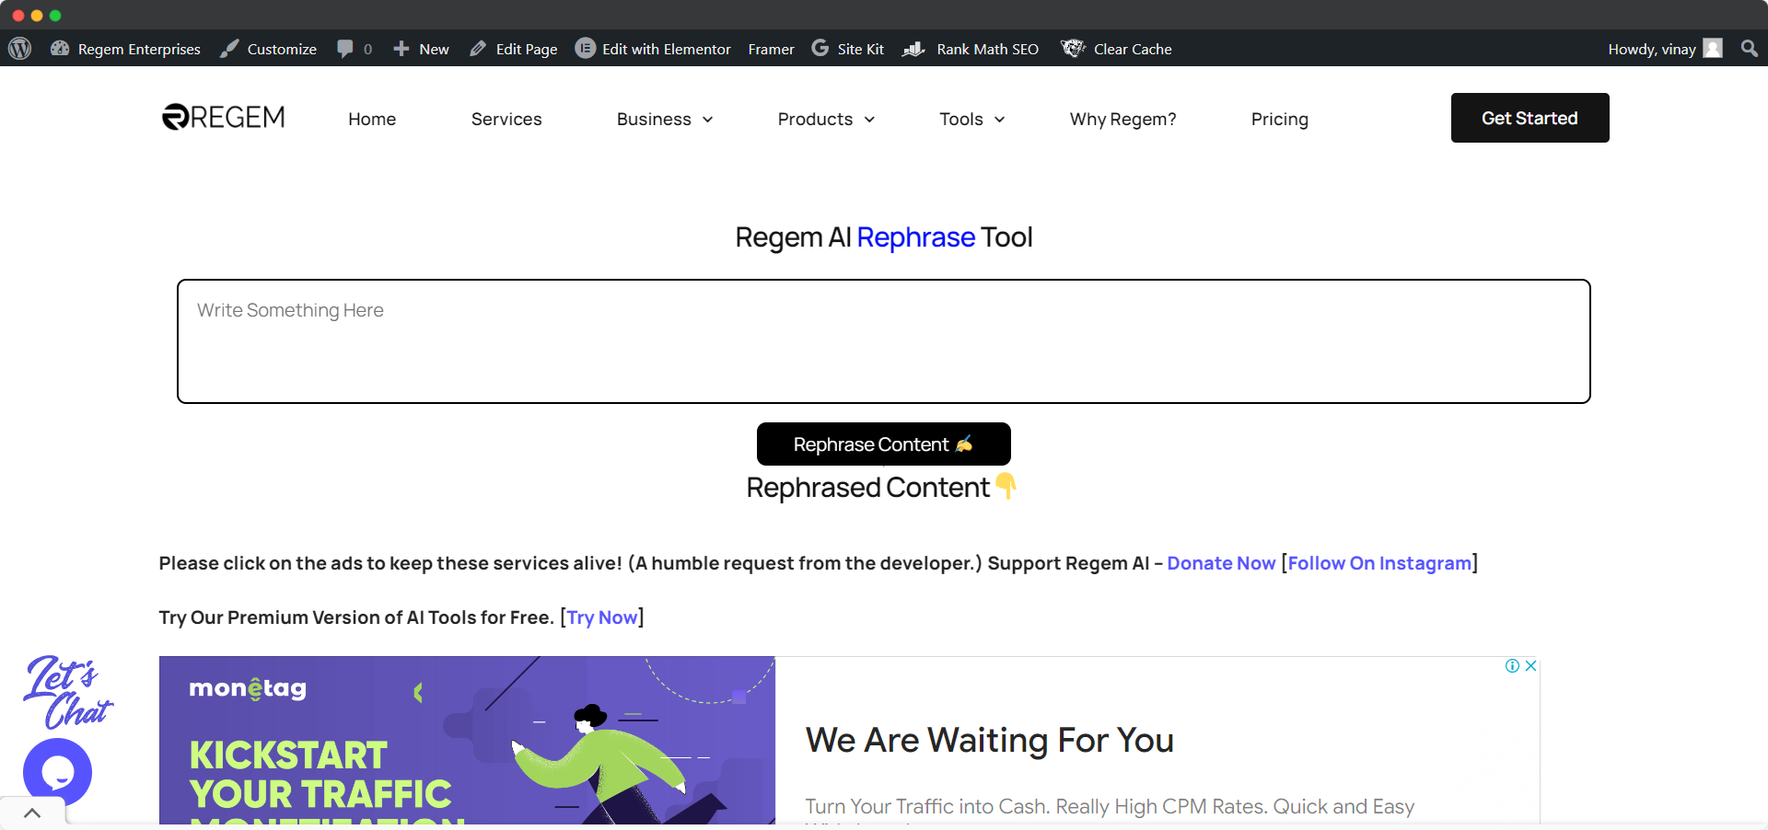Open the vinay profile avatar
Image resolution: width=1768 pixels, height=830 pixels.
click(x=1713, y=49)
